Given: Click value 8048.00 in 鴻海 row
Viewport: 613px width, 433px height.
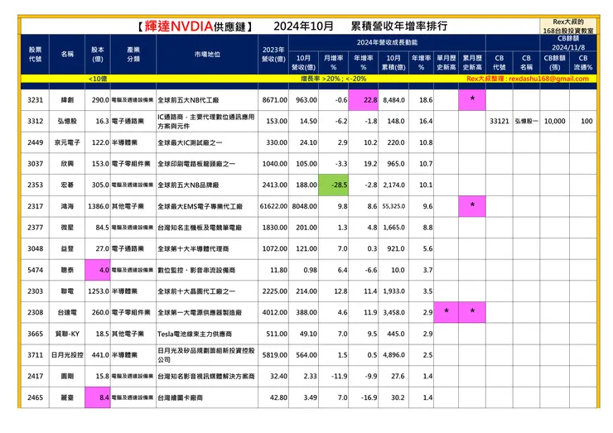Looking at the screenshot, I should (304, 206).
